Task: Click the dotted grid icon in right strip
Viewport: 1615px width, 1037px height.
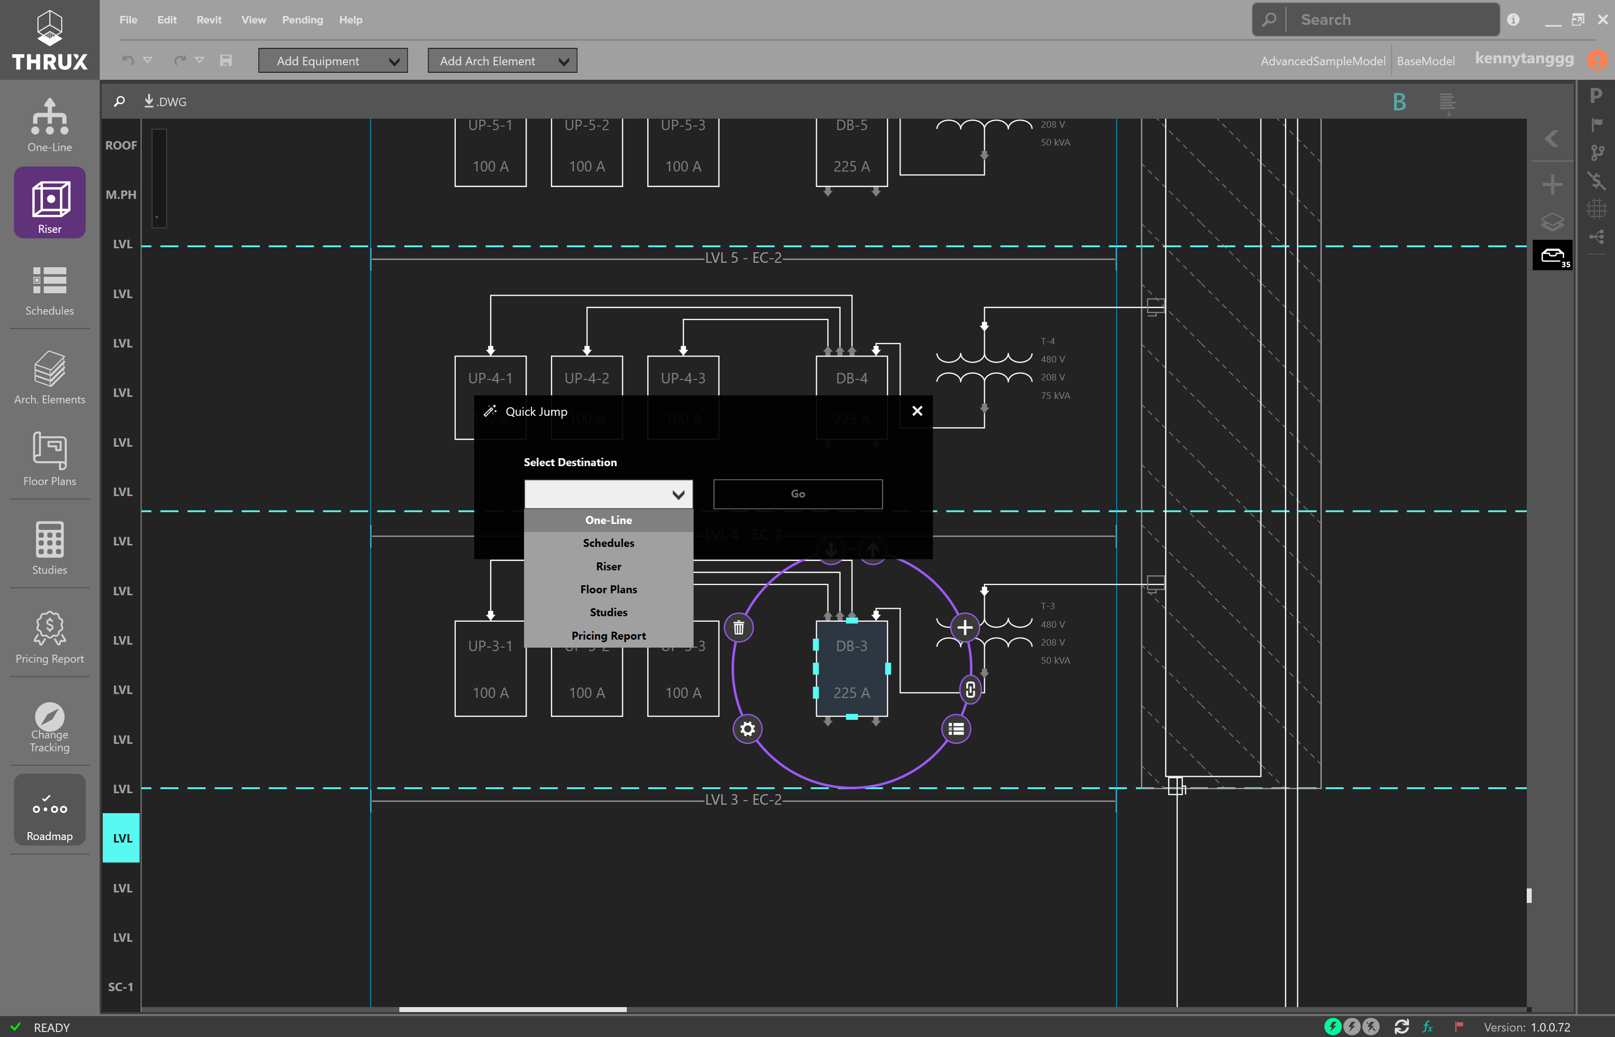Action: coord(1597,209)
